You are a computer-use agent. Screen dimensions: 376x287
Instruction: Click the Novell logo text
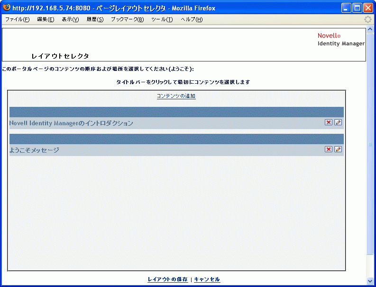click(329, 35)
